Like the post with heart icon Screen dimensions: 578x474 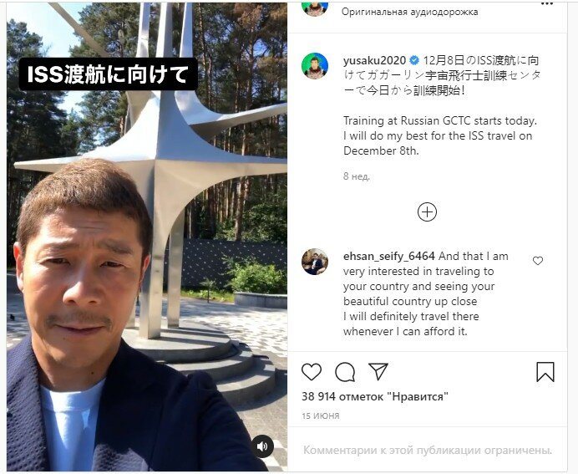(x=312, y=372)
